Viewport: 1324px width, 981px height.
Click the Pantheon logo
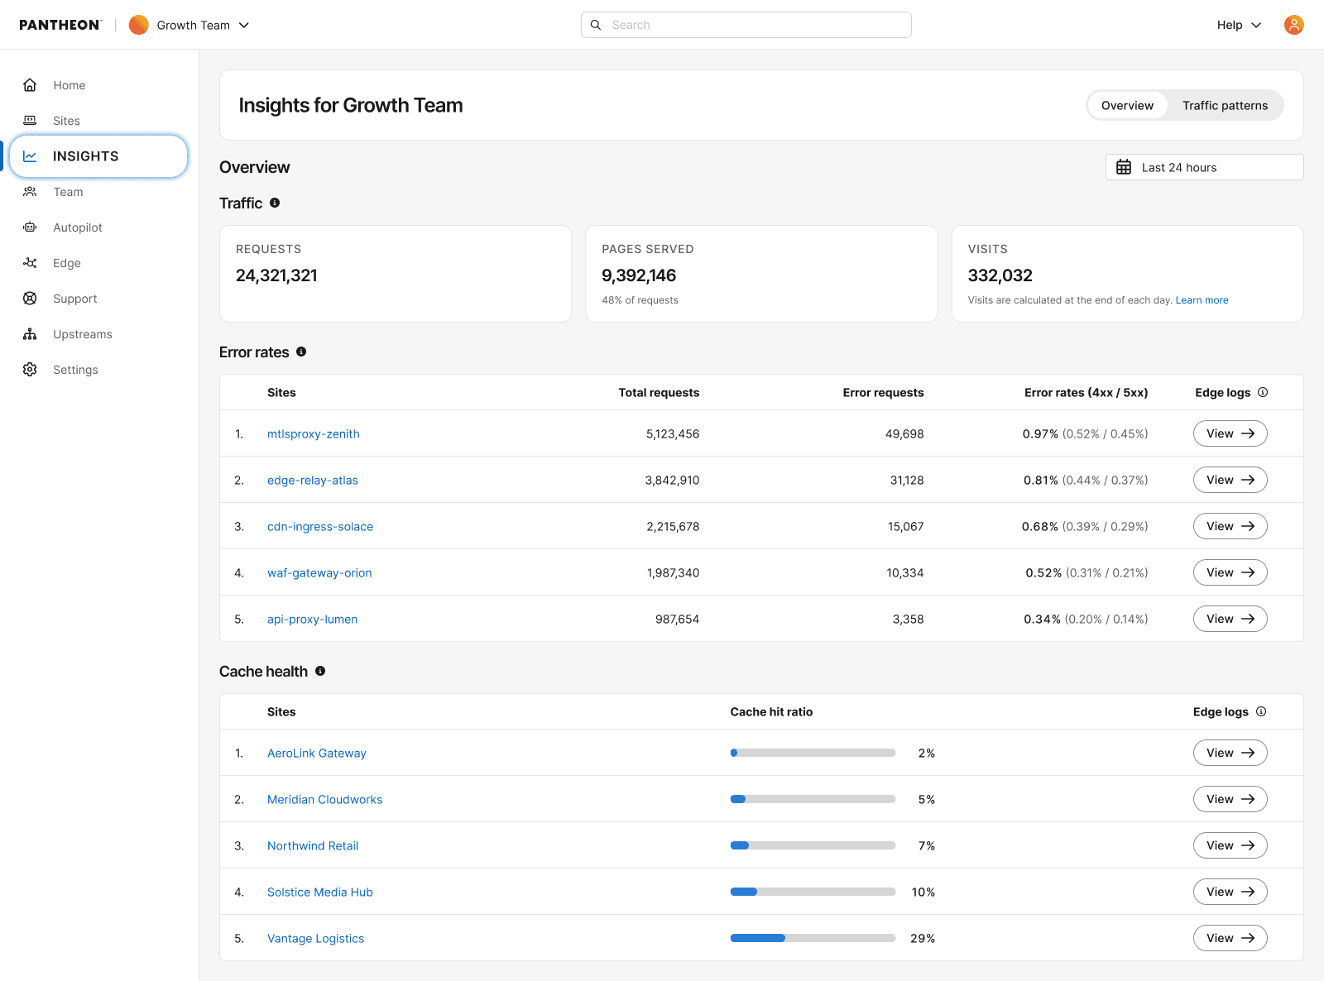click(60, 25)
